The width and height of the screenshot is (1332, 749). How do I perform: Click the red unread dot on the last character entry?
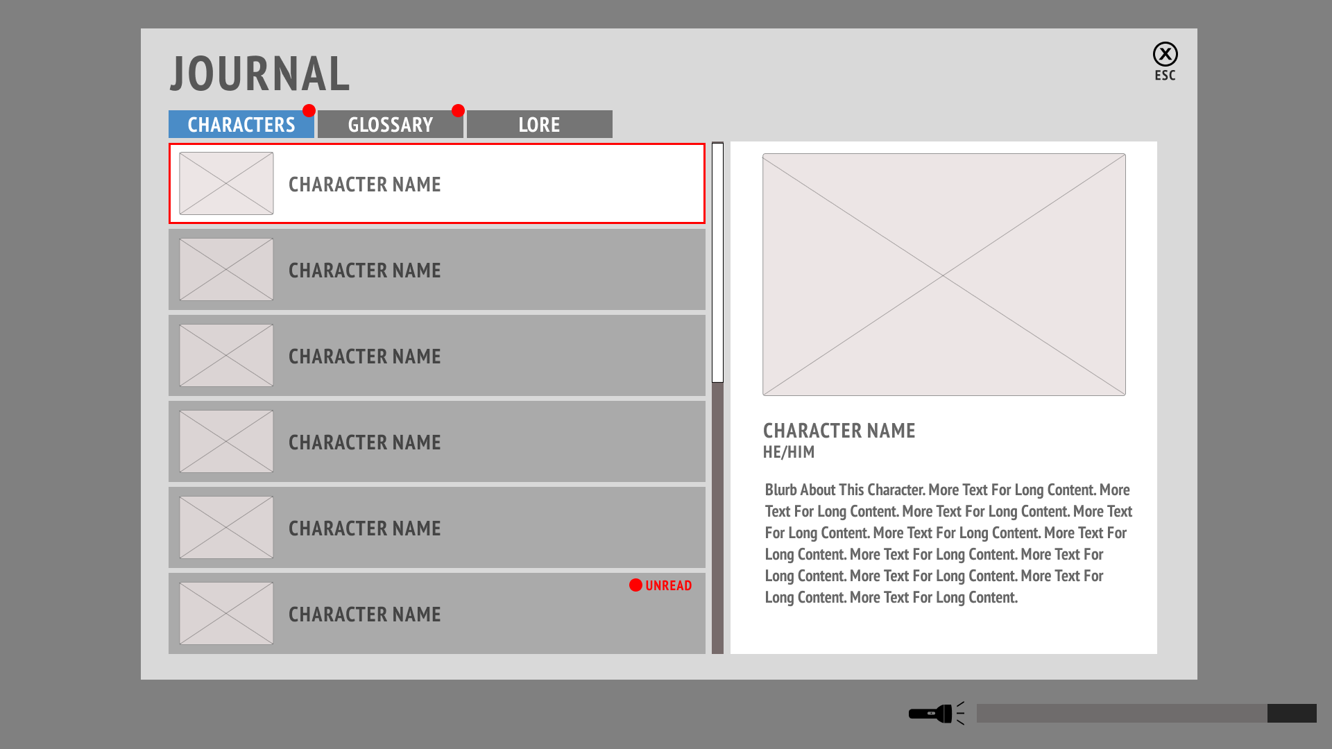[635, 585]
